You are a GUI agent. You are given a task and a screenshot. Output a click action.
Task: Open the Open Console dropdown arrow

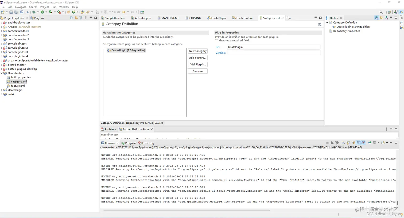pyautogui.click(x=387, y=143)
